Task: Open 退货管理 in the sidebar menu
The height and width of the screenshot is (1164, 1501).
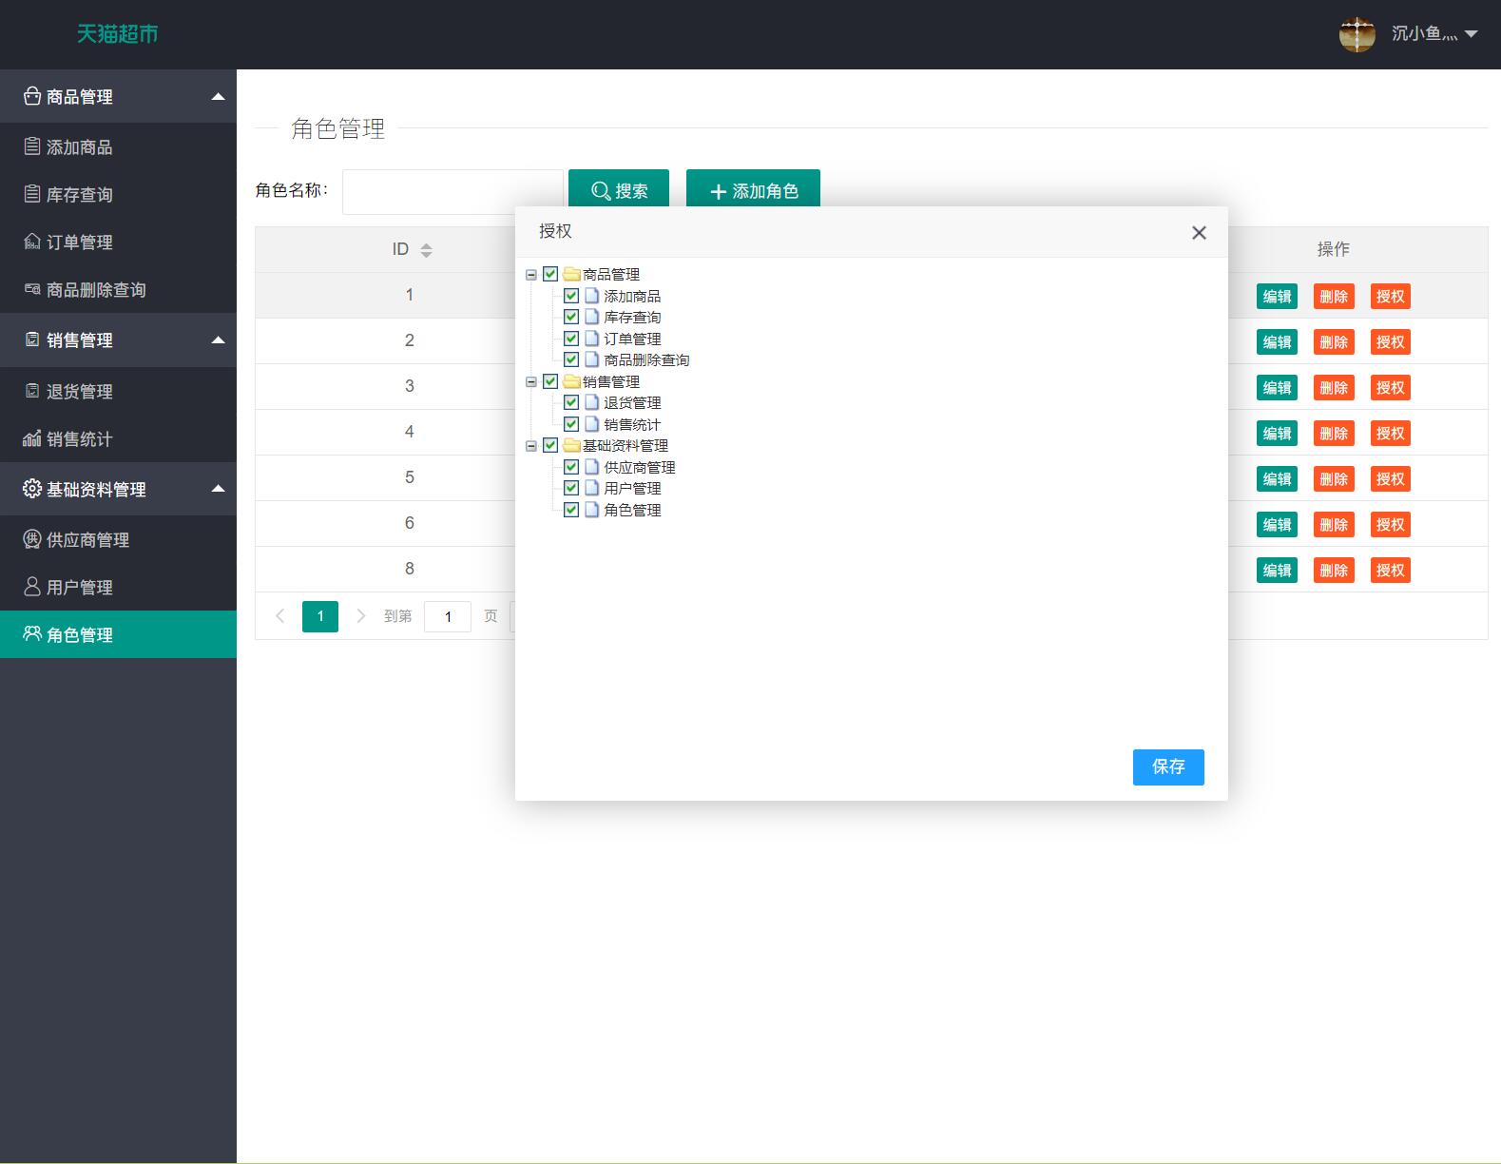Action: coord(118,391)
